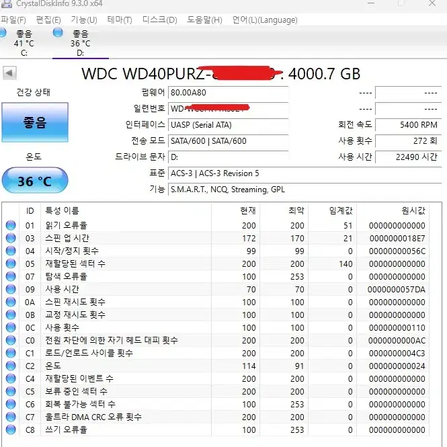
Task: Select the D: drive 36 °C tab
Action: click(81, 43)
